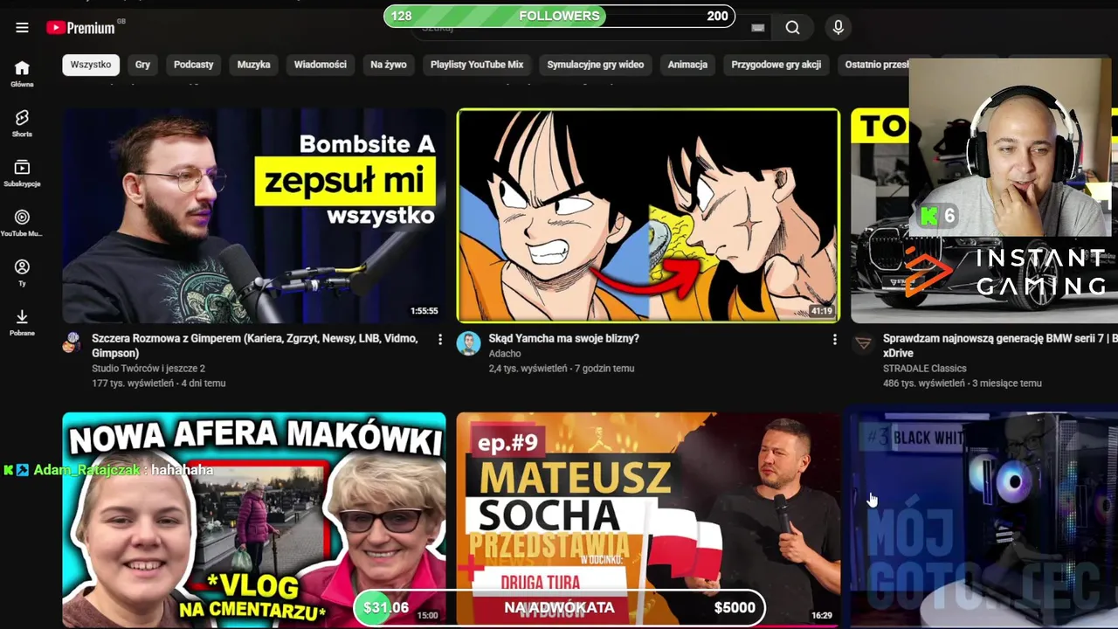Open title Szczera Rozmowa z Gimperem

click(255, 346)
